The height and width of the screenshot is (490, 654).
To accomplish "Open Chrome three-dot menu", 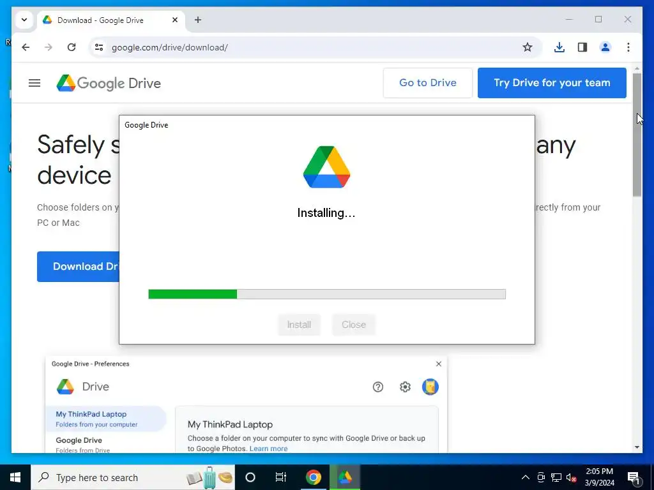I will (628, 47).
